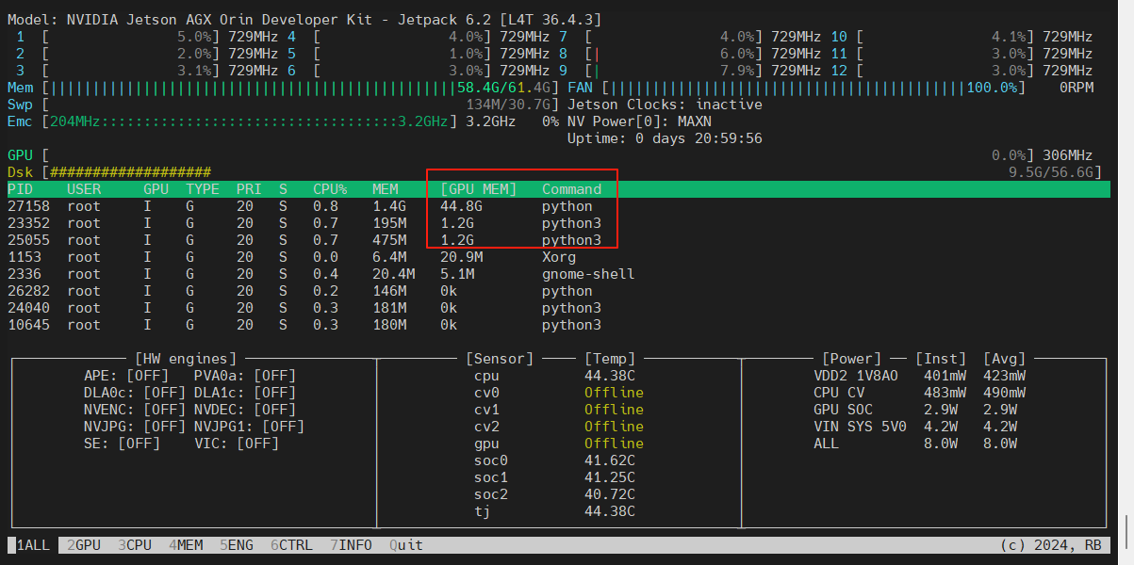The width and height of the screenshot is (1134, 565).
Task: Click the VIN SYS 5V0 power row
Action: 915,427
